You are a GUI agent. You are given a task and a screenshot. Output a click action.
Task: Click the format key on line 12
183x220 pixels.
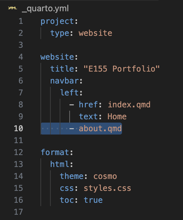(x=55, y=152)
